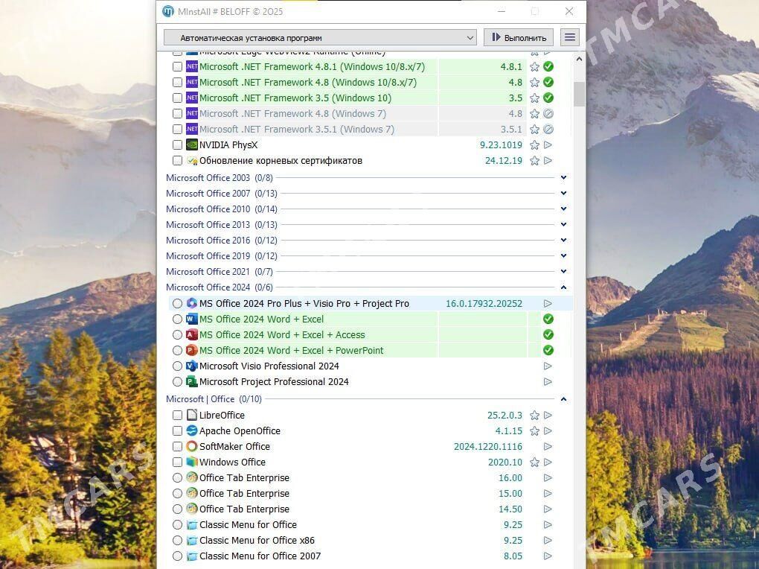Viewport: 759px width, 569px height.
Task: Select radio for MS Office 2024 Pro Plus + Visio
Action: [178, 303]
